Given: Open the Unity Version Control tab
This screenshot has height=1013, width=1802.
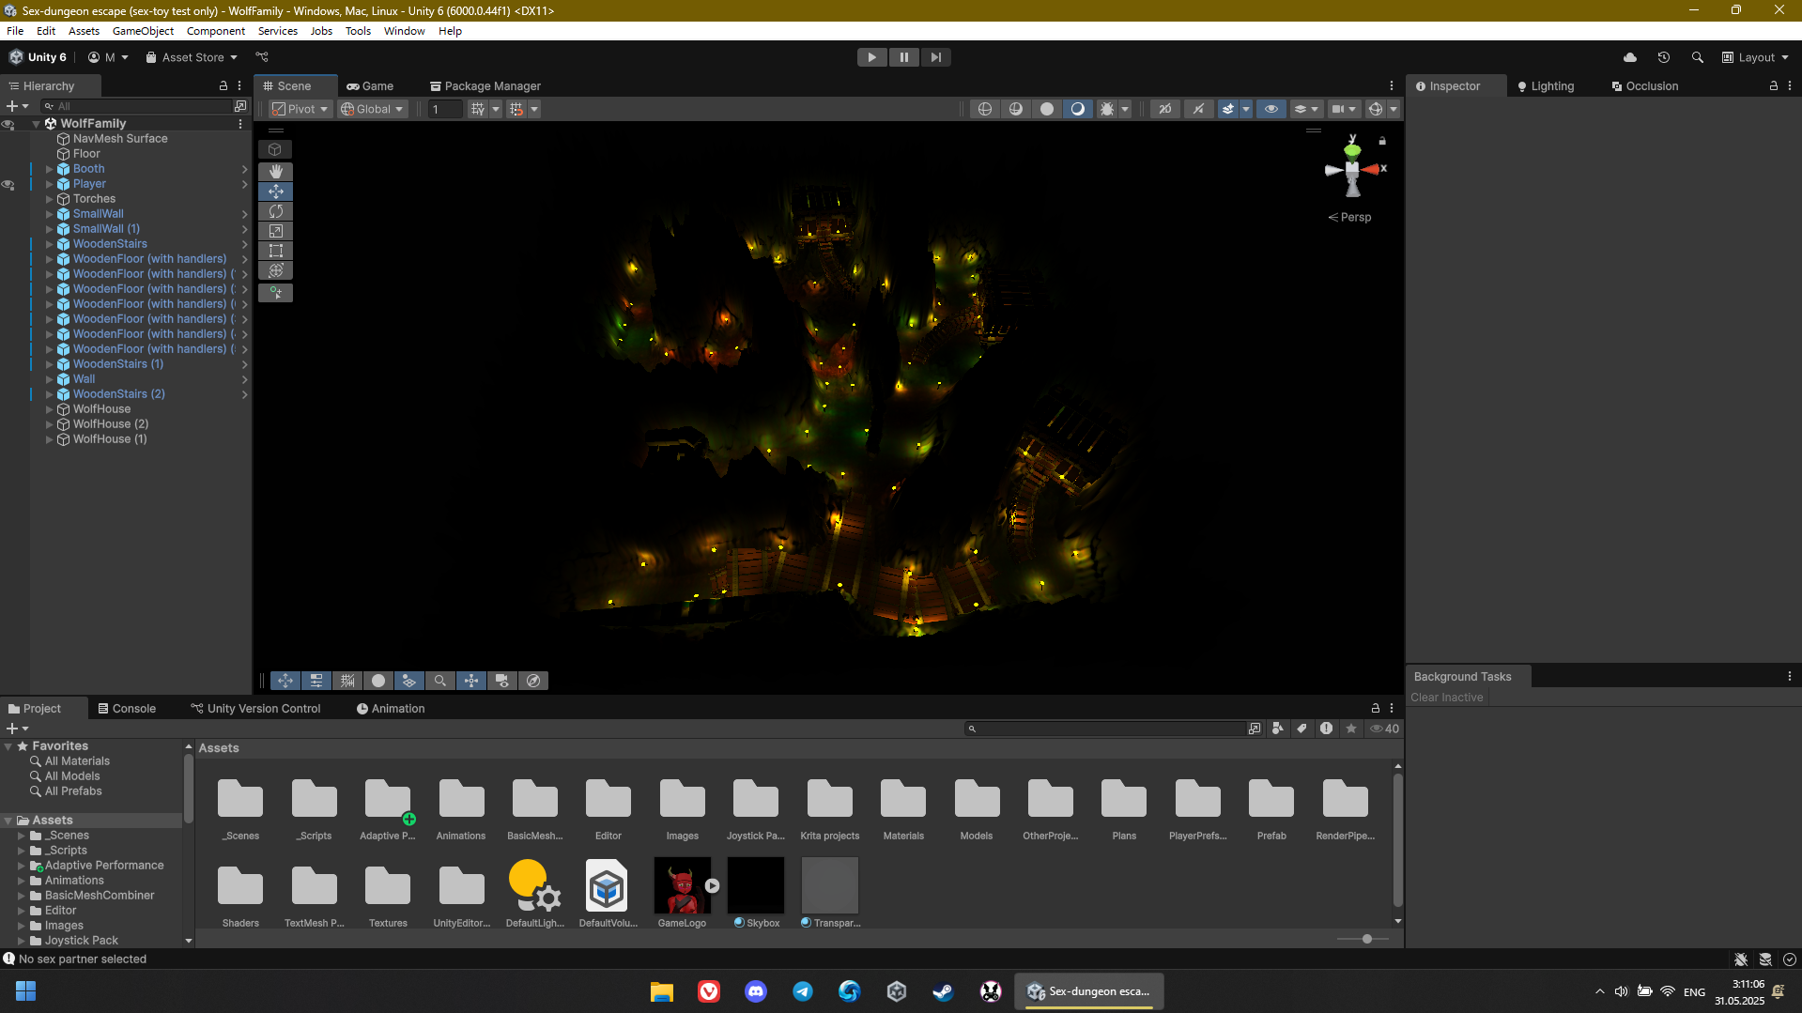Looking at the screenshot, I should [x=255, y=709].
